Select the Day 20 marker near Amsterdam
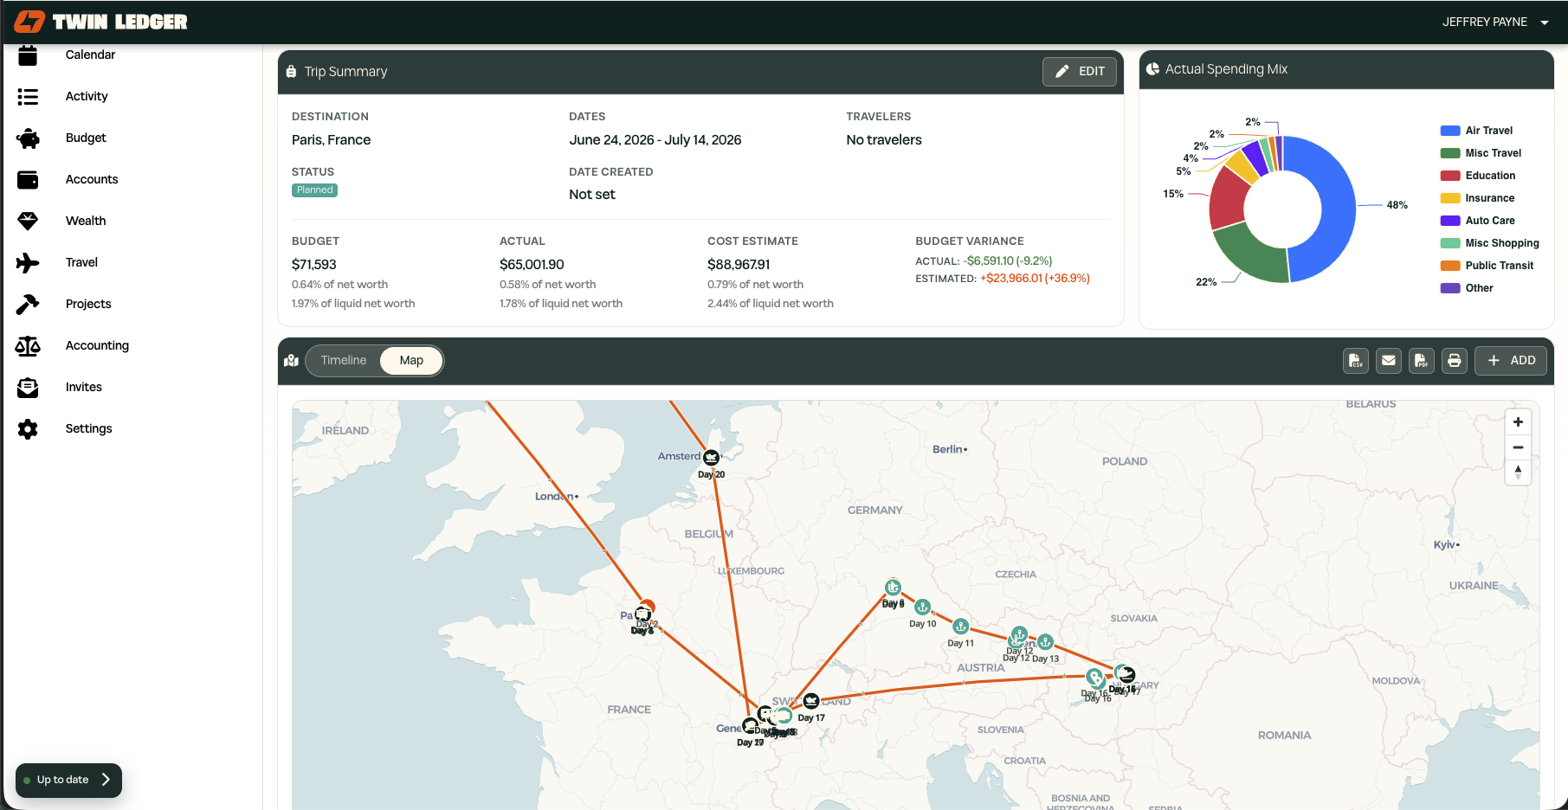1568x810 pixels. point(712,457)
